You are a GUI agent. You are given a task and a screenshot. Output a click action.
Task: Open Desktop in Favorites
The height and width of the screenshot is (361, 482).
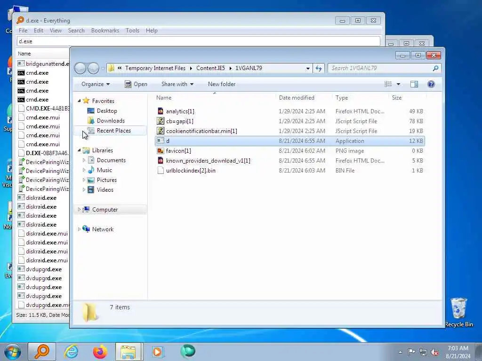107,111
